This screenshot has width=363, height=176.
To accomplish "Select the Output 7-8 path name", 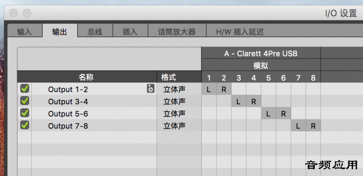I will pos(68,126).
